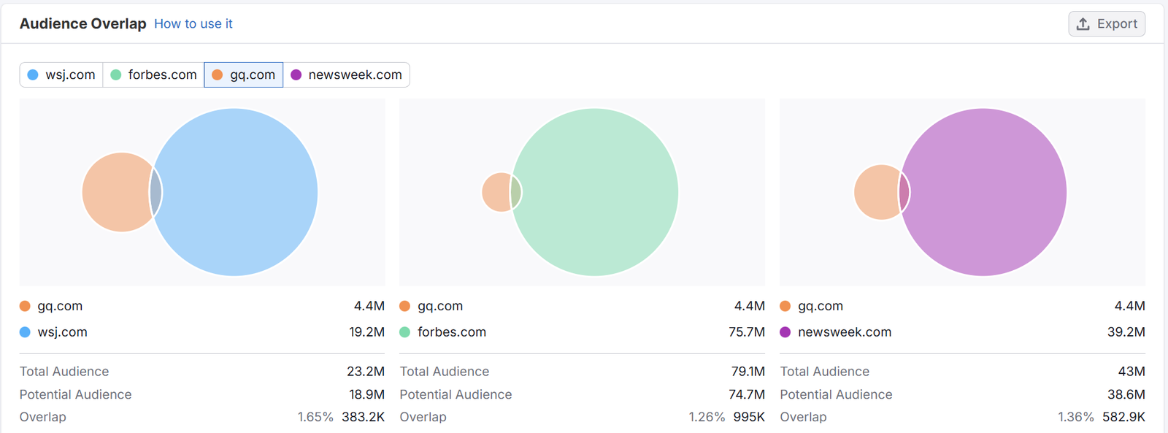Click the large blue wsj.com circle
This screenshot has height=433, width=1168.
coord(241,192)
